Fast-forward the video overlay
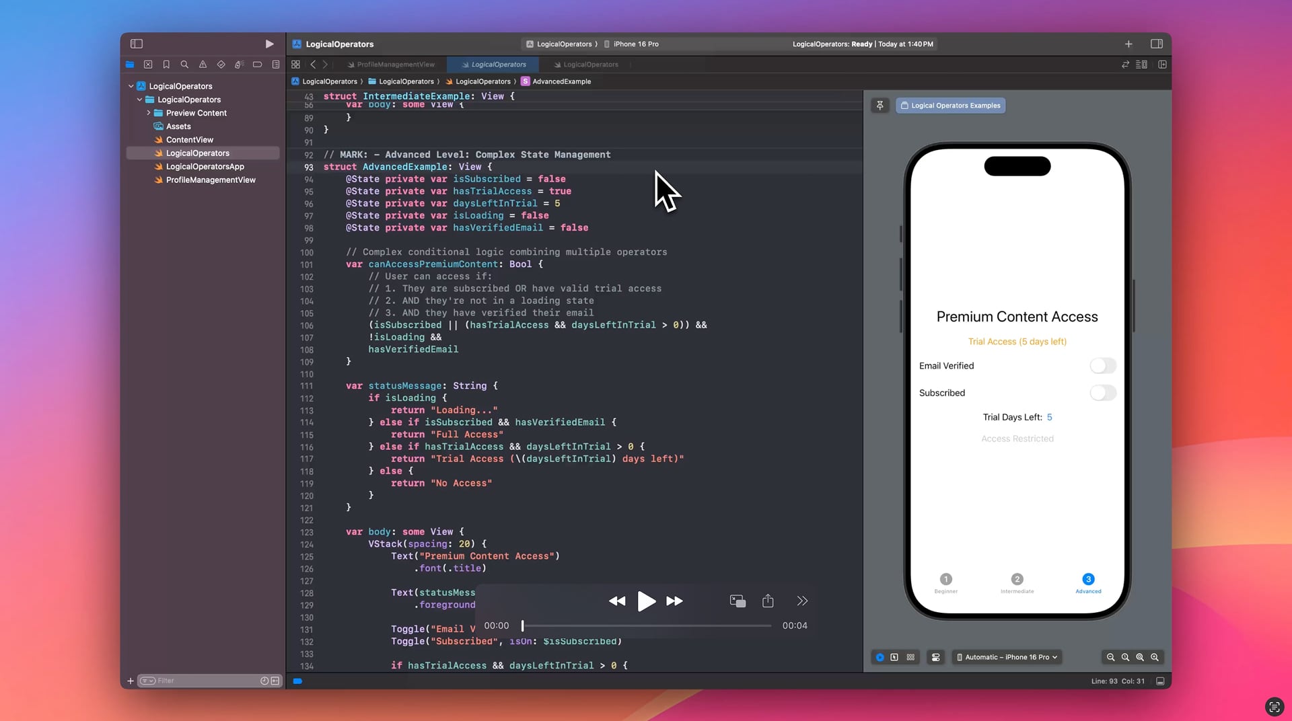The image size is (1292, 721). pyautogui.click(x=674, y=601)
